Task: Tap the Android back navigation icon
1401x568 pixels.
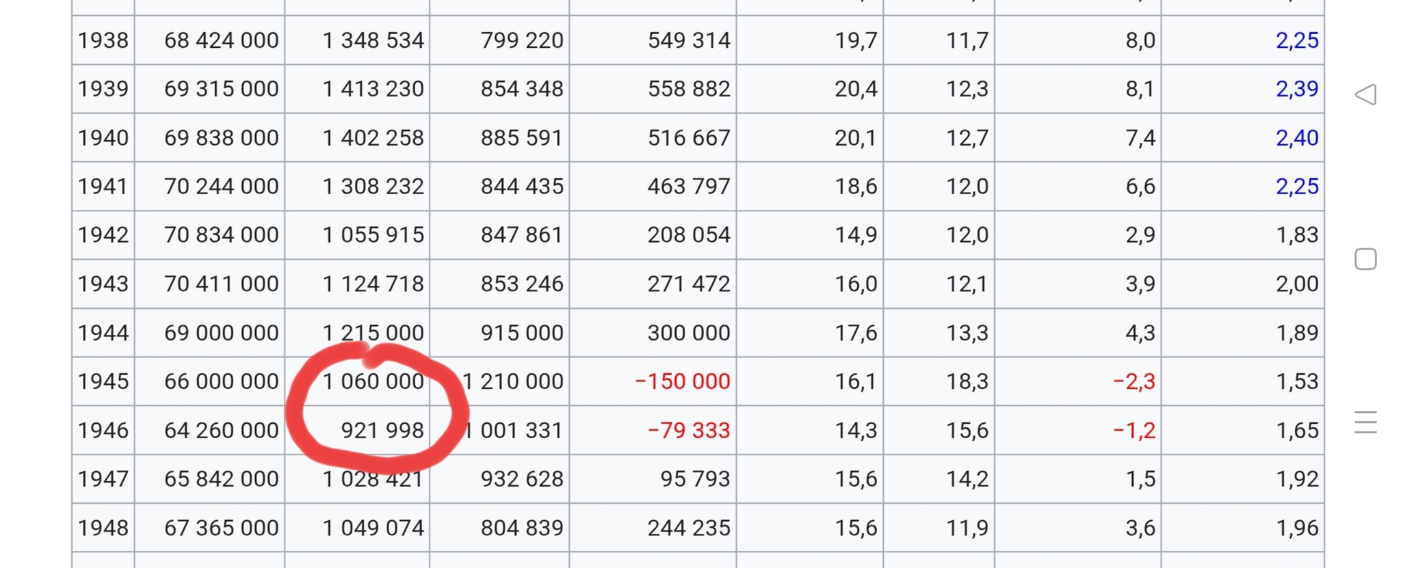Action: coord(1365,94)
